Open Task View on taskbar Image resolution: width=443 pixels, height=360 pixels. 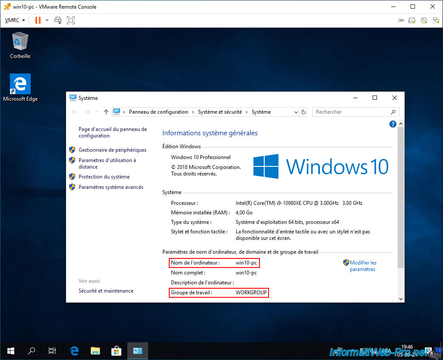pyautogui.click(x=52, y=351)
